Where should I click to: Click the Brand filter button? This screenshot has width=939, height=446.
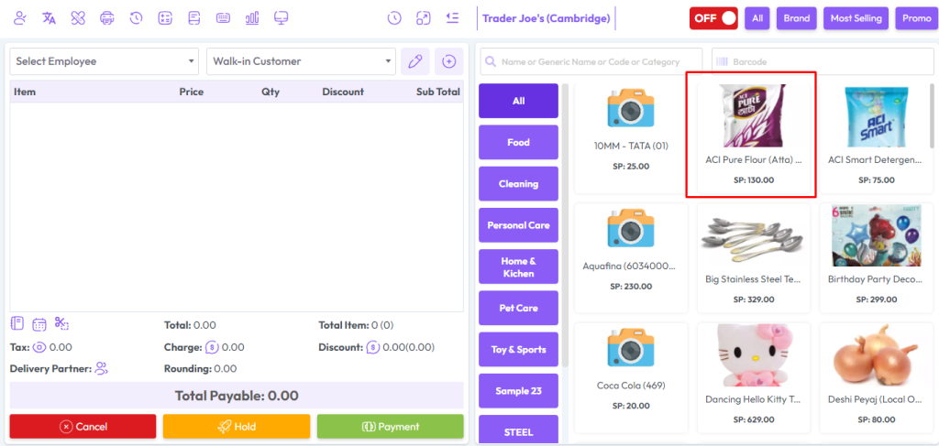797,18
